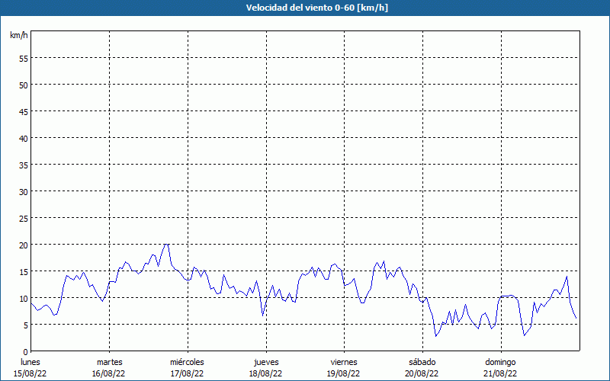610x381 pixels.
Task: Click the date '16/08/22'
Action: click(x=108, y=373)
